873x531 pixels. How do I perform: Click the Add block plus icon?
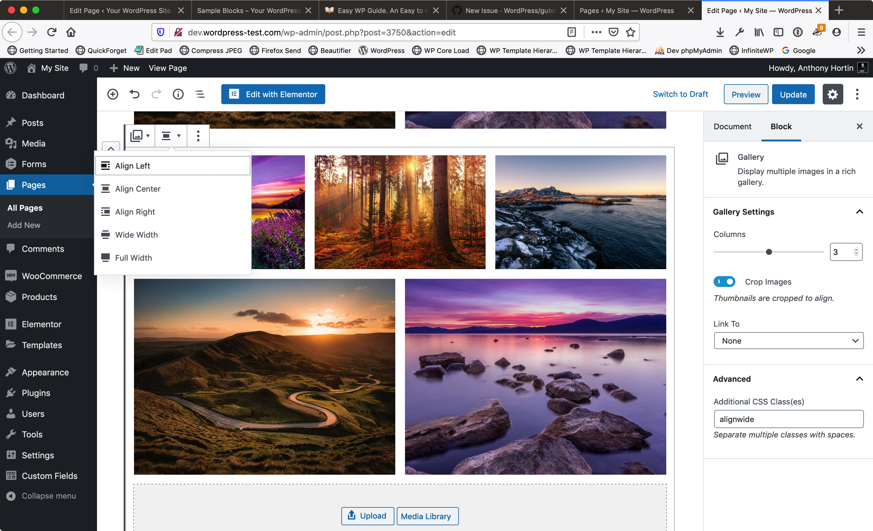coord(113,94)
